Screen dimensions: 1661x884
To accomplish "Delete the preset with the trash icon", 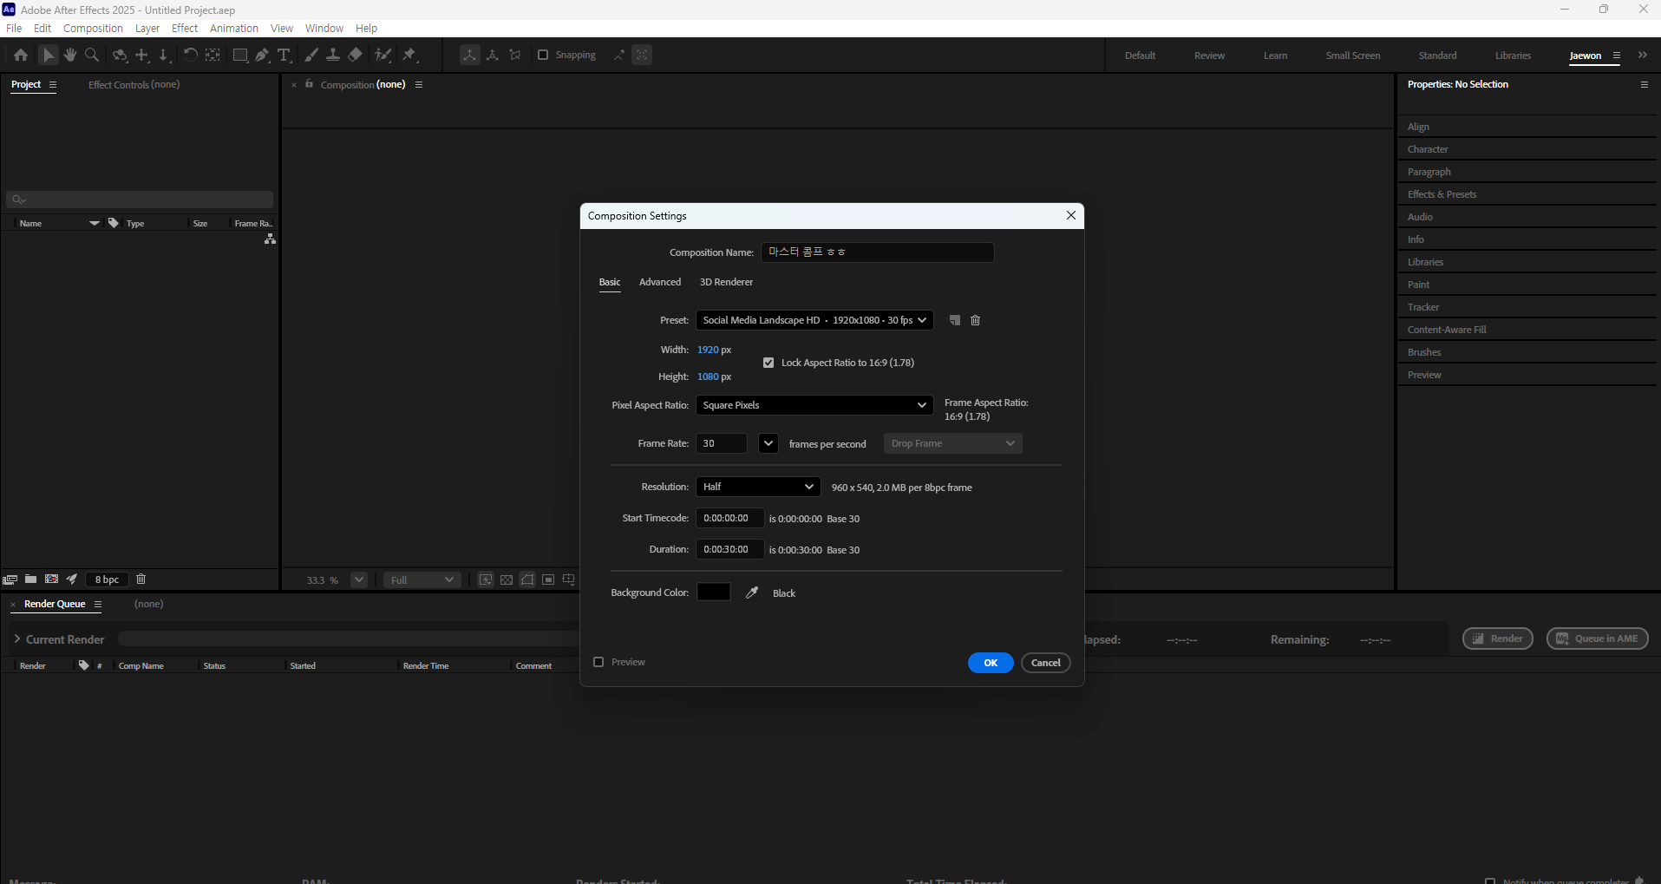I will [x=975, y=320].
